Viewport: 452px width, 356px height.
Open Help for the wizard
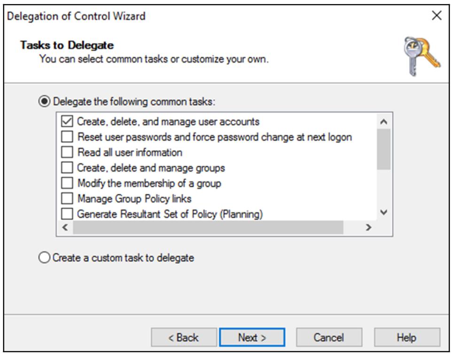tap(407, 337)
